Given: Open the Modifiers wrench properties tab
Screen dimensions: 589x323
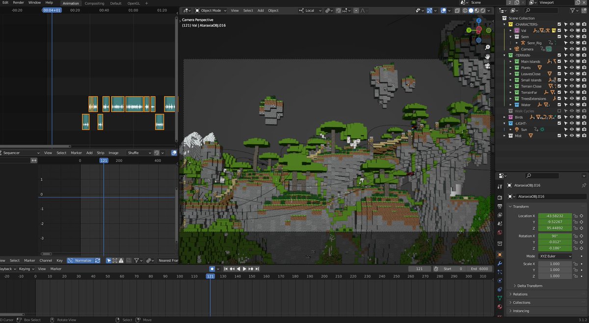Looking at the screenshot, I should [x=500, y=263].
